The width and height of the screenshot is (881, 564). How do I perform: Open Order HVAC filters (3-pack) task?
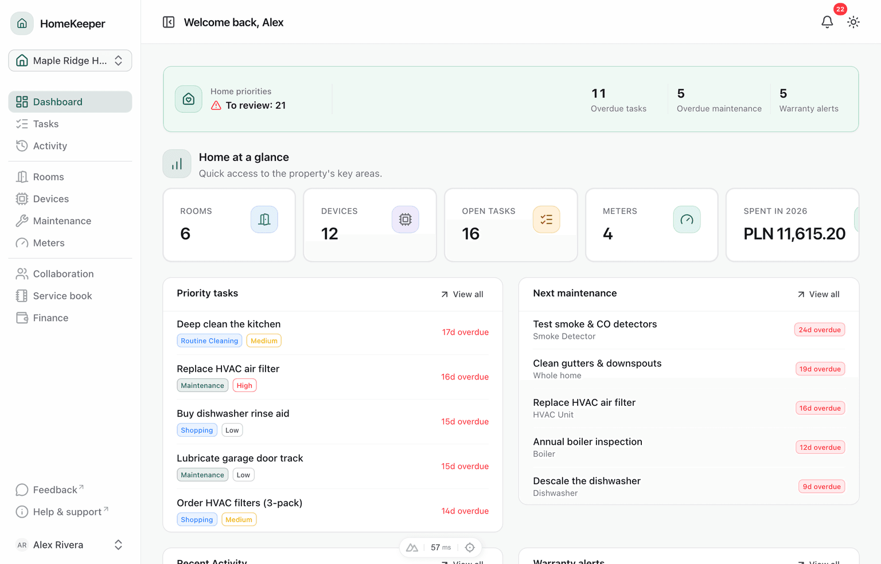click(x=333, y=511)
